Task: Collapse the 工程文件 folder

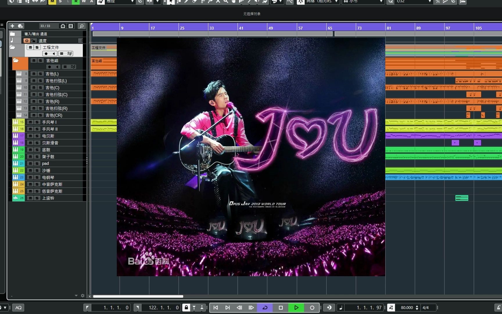Action: [12, 47]
